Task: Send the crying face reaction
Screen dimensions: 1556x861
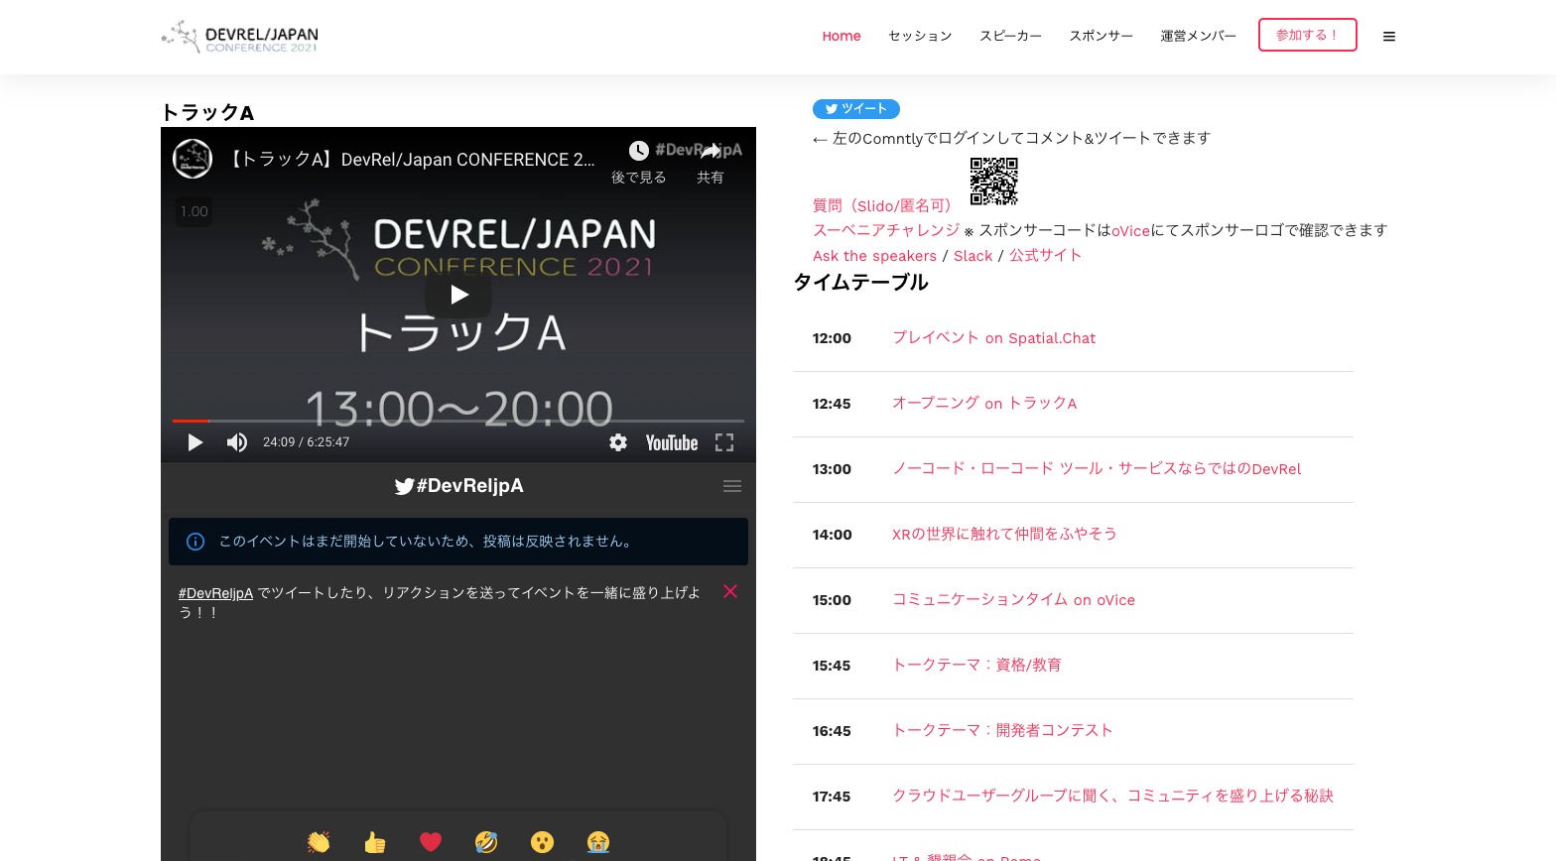Action: coord(598,842)
